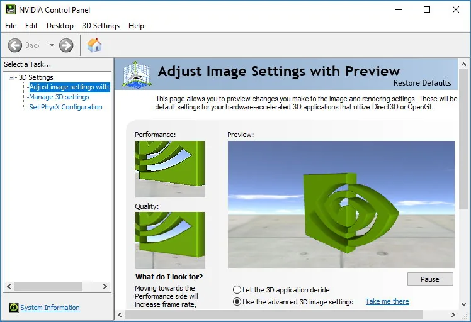Click the NVIDIA Control Panel title icon
The height and width of the screenshot is (322, 471).
pos(11,9)
